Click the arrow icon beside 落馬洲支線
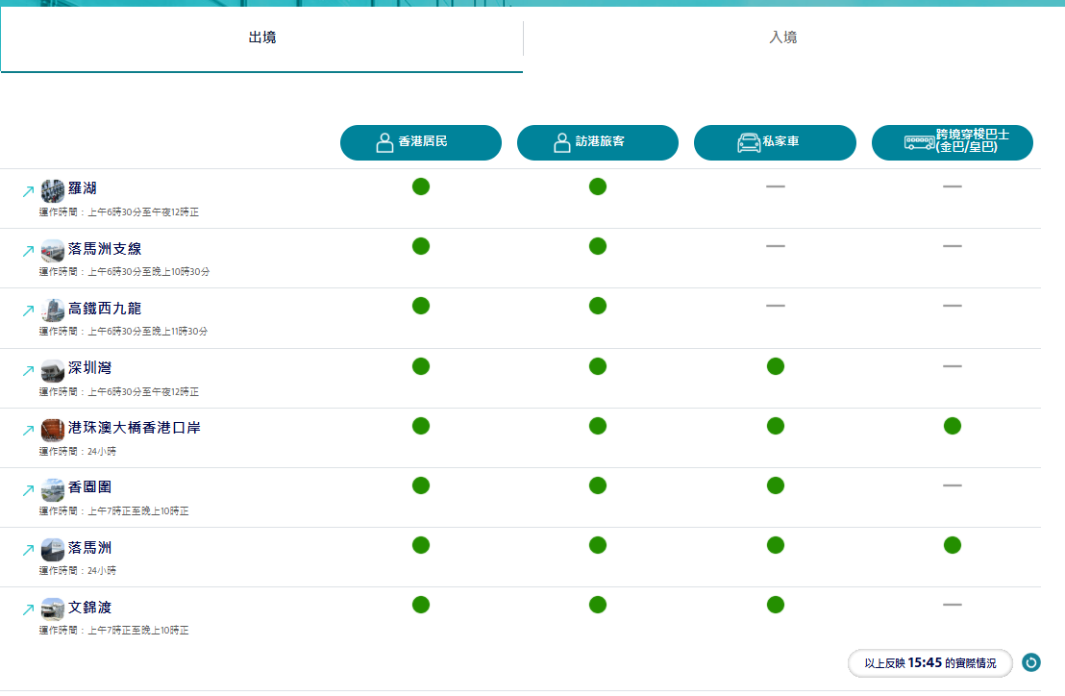 pos(28,251)
